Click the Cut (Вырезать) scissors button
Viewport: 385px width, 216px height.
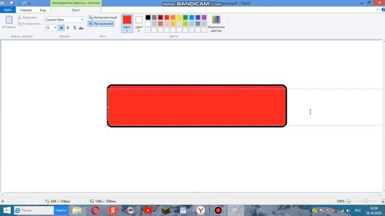click(27, 17)
